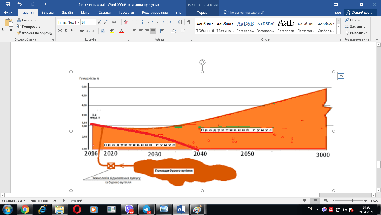
Task: Click the Страница 5 из 5 page indicator
Action: pyautogui.click(x=14, y=201)
